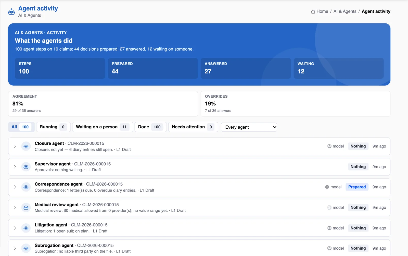Click the Medical review agent robot avatar
This screenshot has width=408, height=256.
point(26,208)
